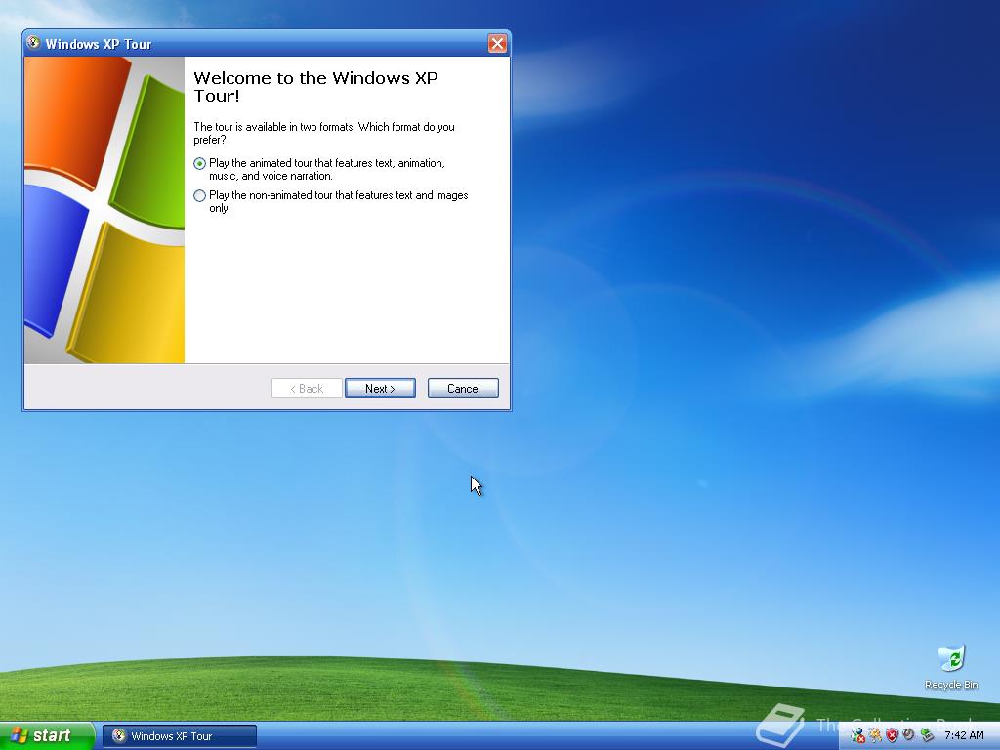The image size is (1000, 750).
Task: Select the animated tour radio option
Action: (199, 164)
